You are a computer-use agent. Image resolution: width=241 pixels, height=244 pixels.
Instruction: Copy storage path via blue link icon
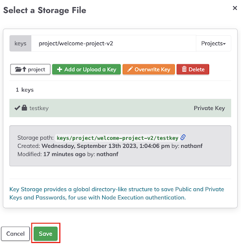click(x=183, y=137)
